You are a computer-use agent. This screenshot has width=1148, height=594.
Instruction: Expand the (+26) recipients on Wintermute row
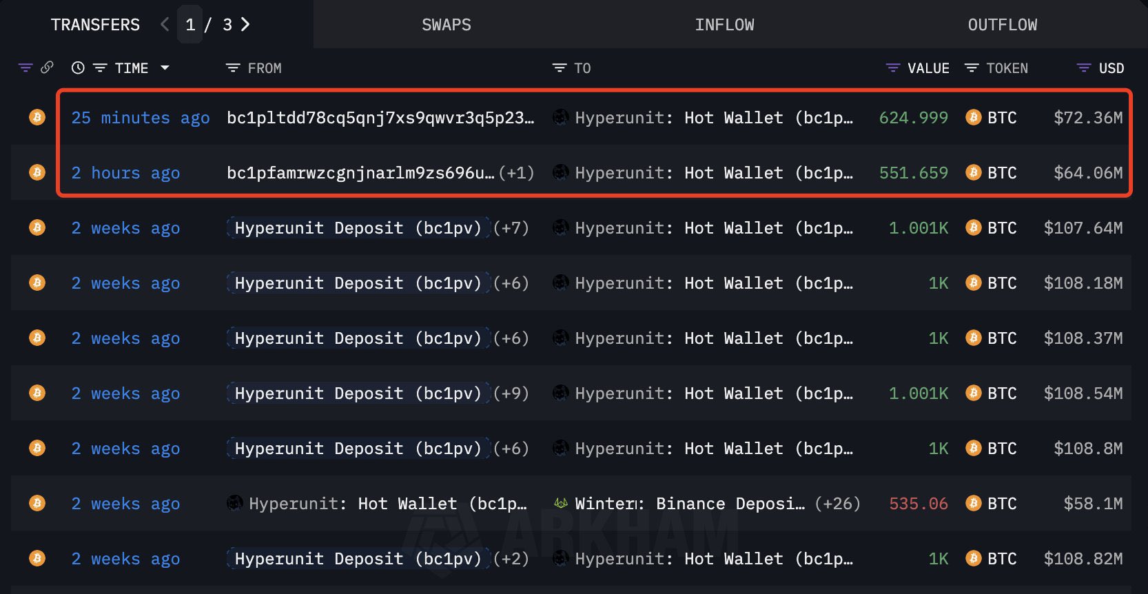[837, 504]
